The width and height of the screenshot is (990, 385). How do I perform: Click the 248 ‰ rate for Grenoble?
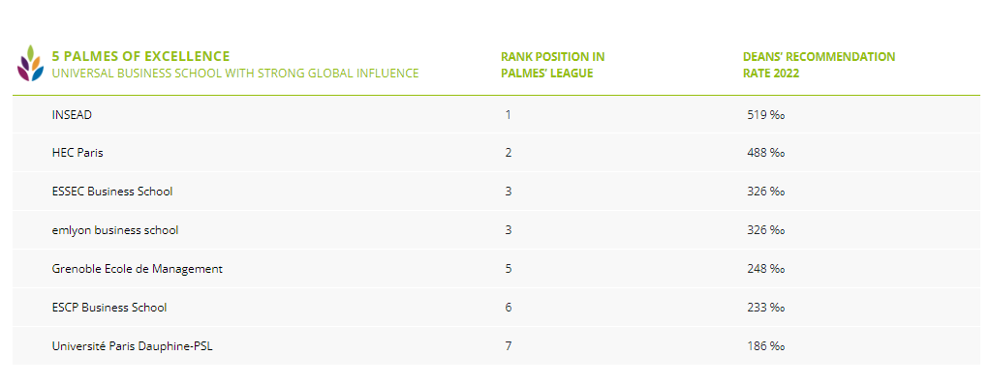(x=765, y=269)
